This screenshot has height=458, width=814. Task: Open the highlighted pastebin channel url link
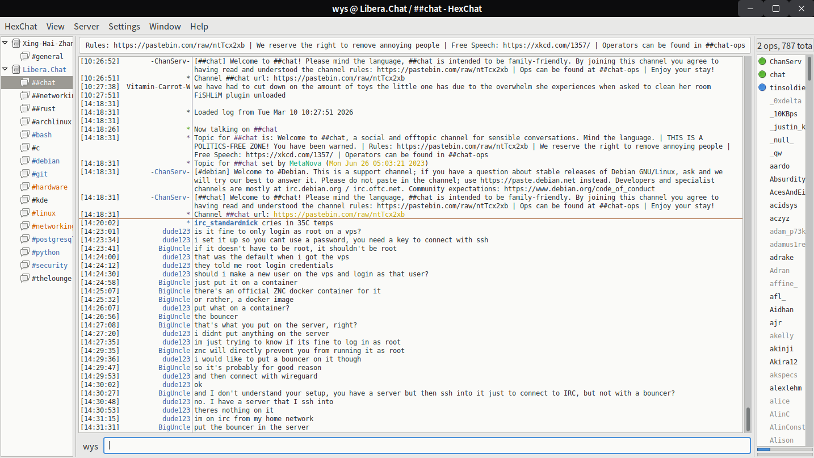339,215
